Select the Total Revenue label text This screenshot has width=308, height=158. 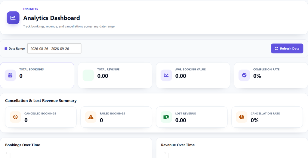pos(108,69)
